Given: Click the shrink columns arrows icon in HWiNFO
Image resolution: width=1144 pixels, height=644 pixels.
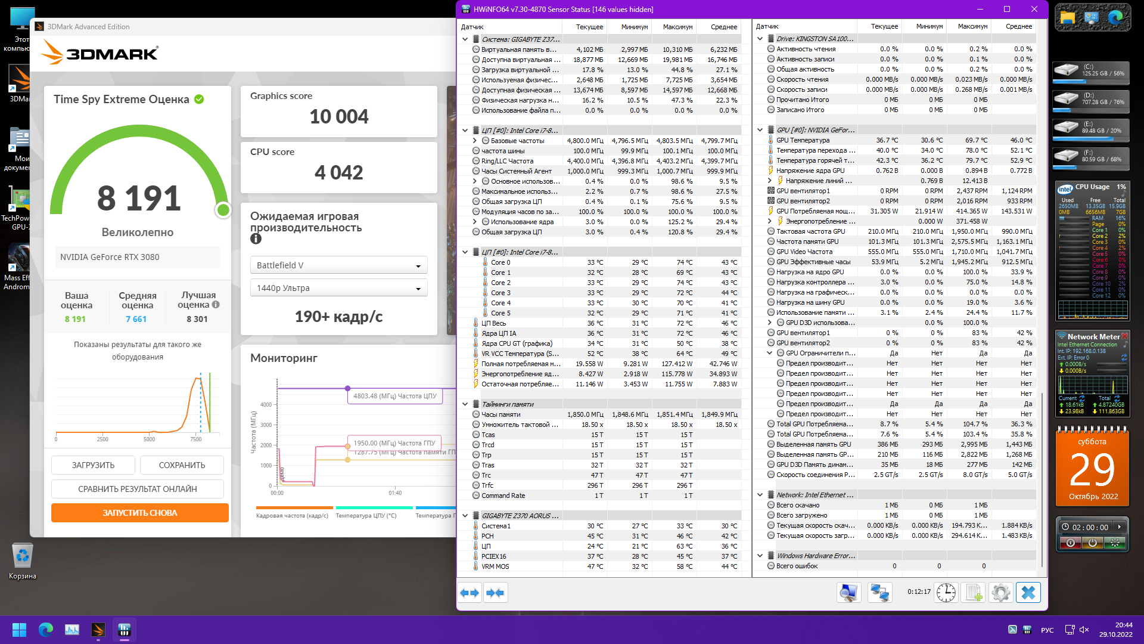Looking at the screenshot, I should (496, 593).
